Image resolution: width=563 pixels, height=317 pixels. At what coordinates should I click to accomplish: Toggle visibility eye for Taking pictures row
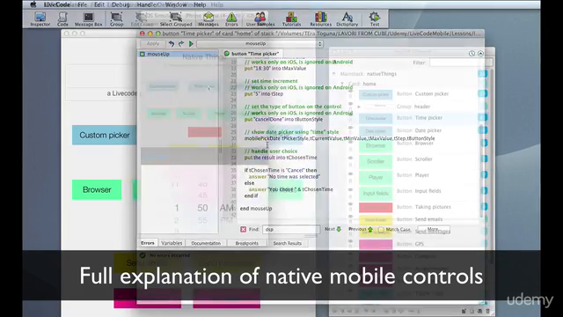coord(350,203)
